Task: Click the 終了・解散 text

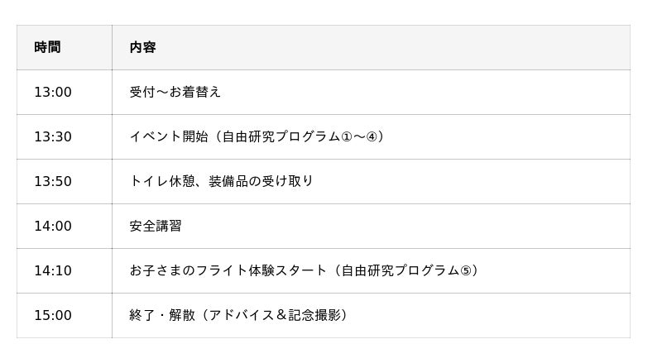Action: pos(162,315)
